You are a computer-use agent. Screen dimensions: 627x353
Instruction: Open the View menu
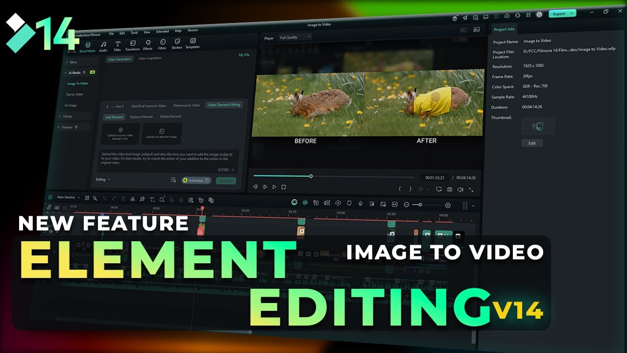pos(147,32)
